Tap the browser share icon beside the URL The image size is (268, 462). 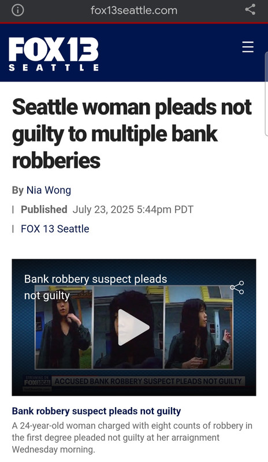point(250,10)
